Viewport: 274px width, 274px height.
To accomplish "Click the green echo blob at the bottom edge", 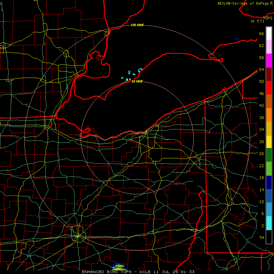I will [118, 267].
